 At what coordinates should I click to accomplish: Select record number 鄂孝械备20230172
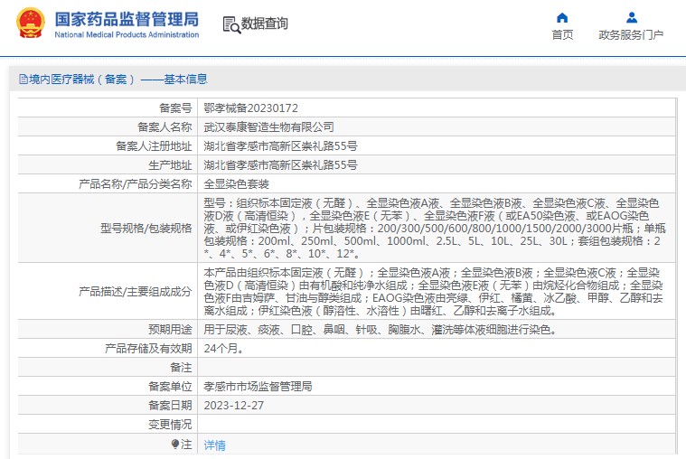250,108
